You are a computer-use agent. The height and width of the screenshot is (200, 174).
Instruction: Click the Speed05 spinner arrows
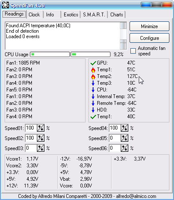[x=125, y=138]
